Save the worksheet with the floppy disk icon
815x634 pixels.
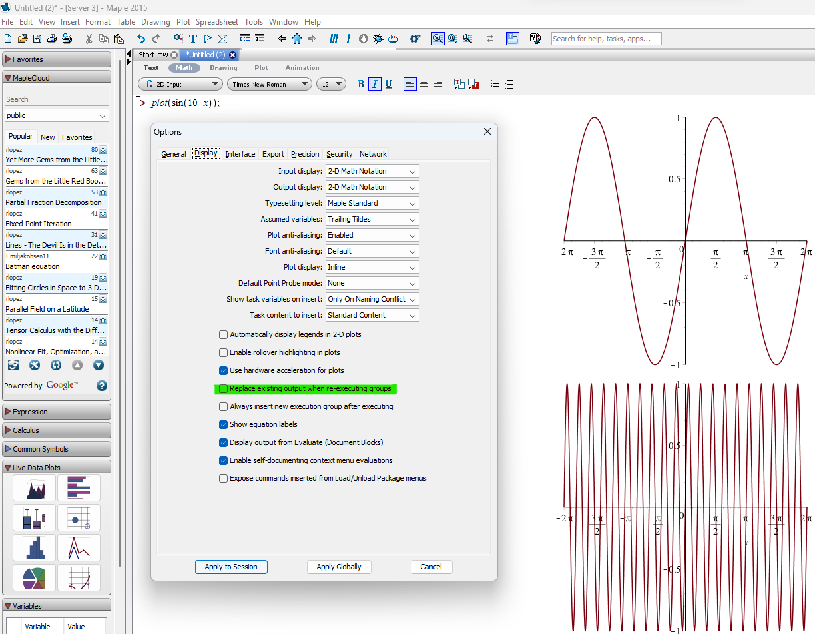coord(38,39)
